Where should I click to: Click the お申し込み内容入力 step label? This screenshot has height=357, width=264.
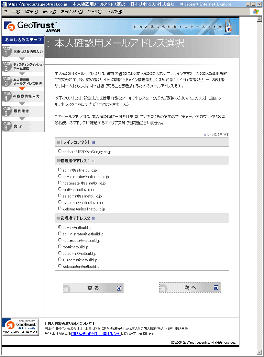[28, 52]
